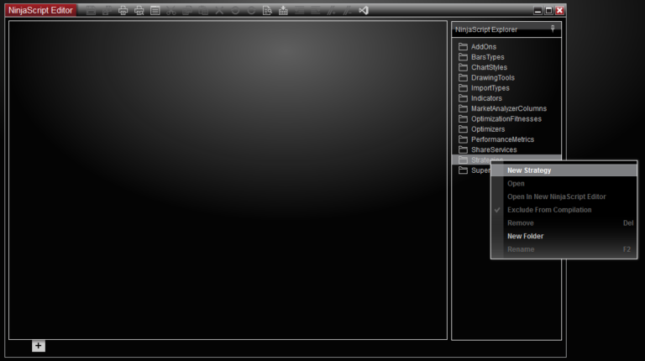Click the ShareServices folder
The image size is (645, 361).
[494, 149]
